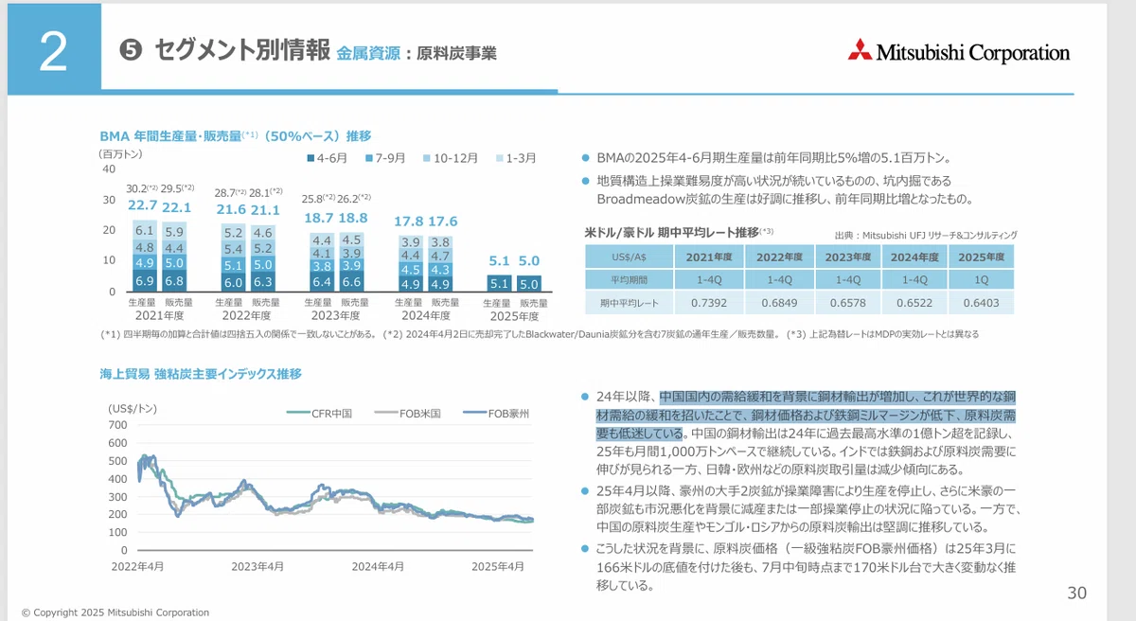Screen dimensions: 1136x621
Task: Click the 22.1 total above 2021 sales bar
Action: (x=176, y=206)
